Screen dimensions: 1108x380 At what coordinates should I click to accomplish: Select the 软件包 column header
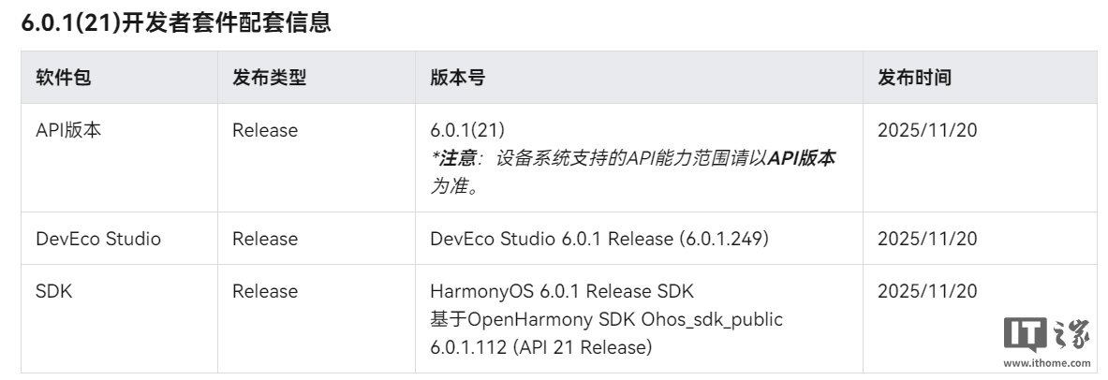tap(64, 78)
